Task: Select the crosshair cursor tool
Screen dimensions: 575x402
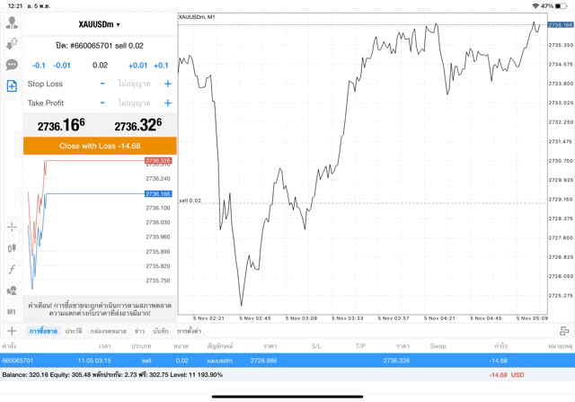Action: point(12,228)
